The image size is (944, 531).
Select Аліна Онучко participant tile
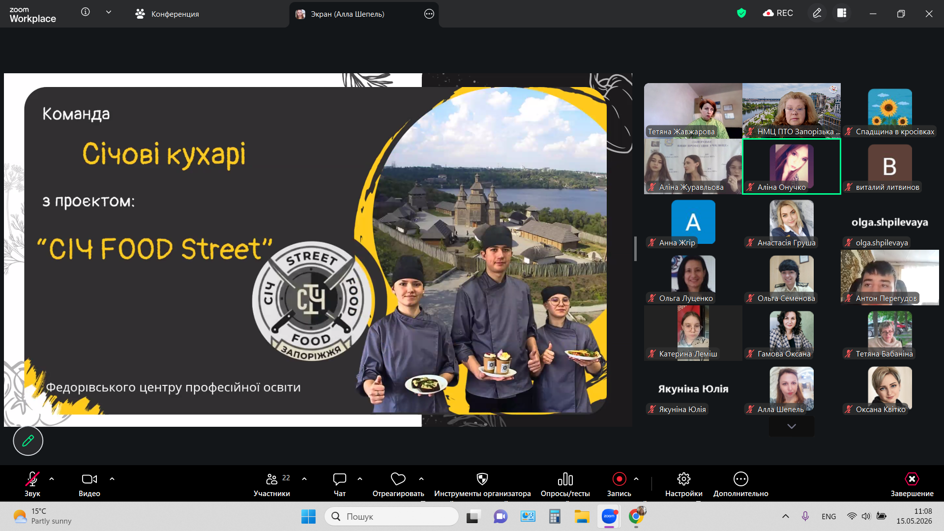(x=792, y=166)
